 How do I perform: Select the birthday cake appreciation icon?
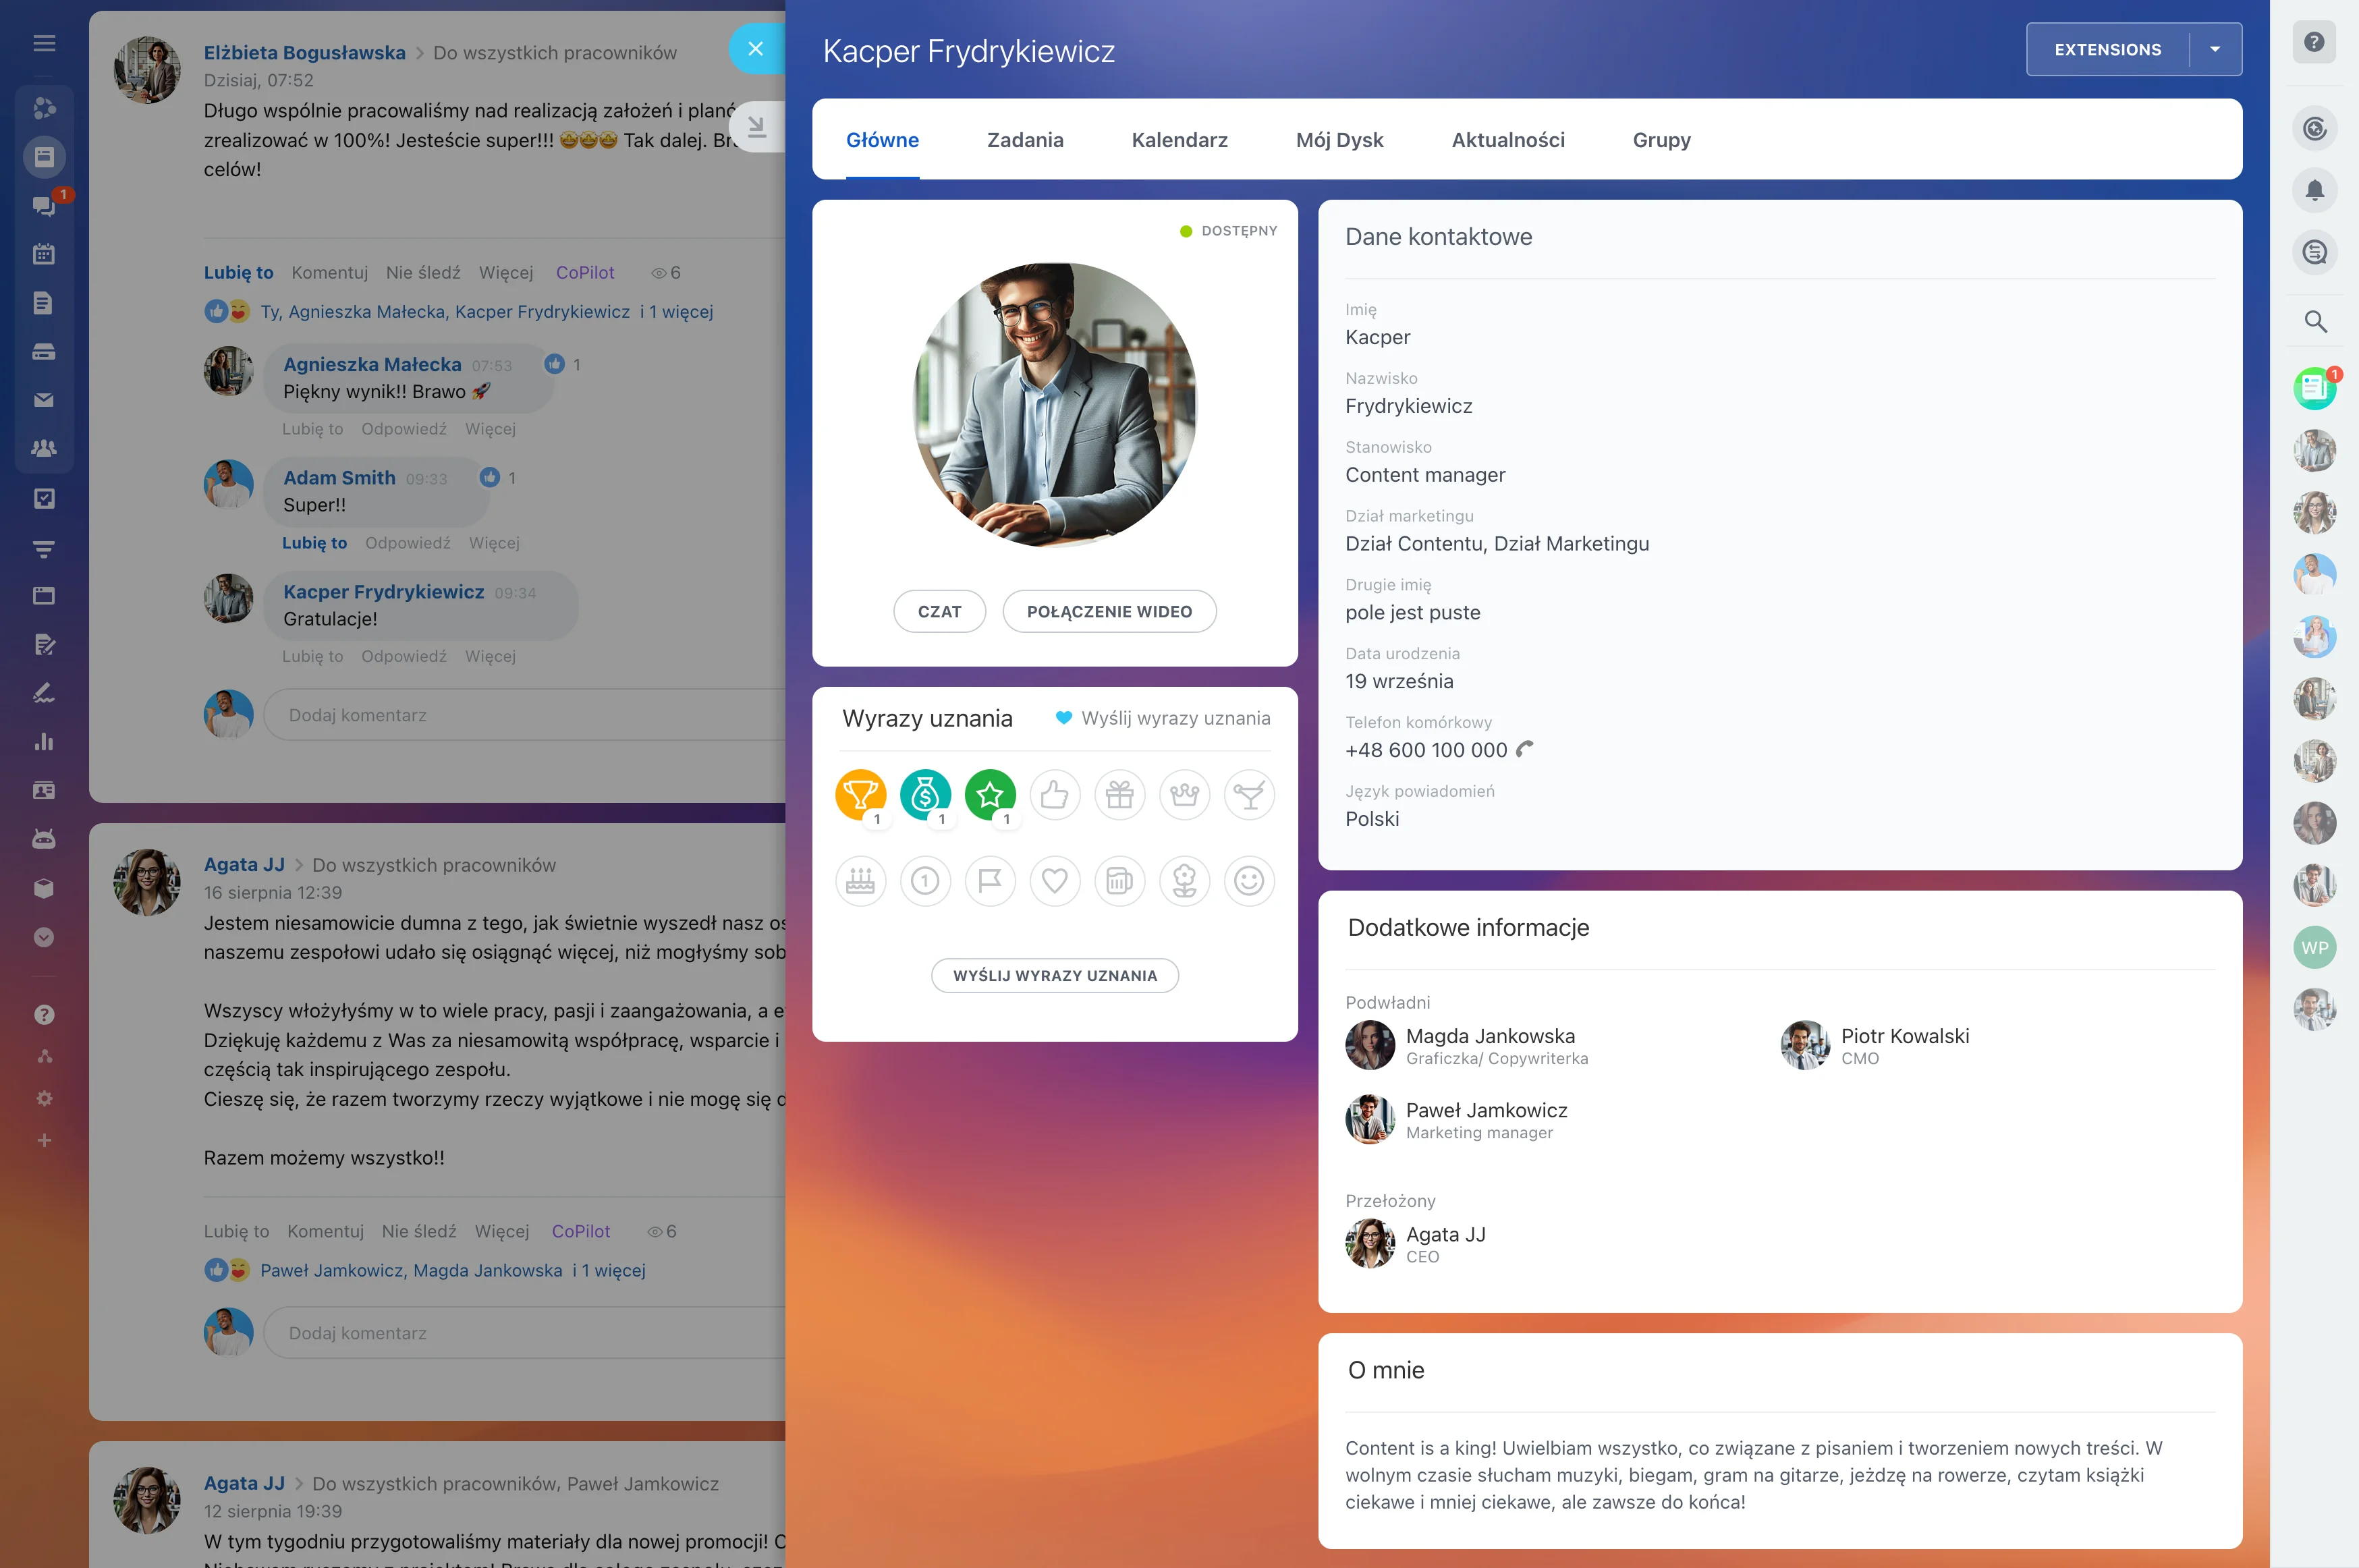pos(860,881)
